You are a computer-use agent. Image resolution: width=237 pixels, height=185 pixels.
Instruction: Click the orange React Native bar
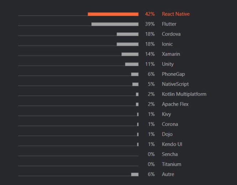pos(113,14)
